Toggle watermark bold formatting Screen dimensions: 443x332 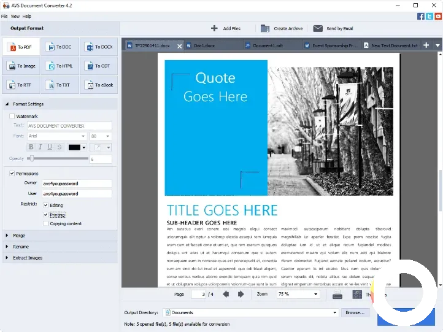pyautogui.click(x=31, y=147)
